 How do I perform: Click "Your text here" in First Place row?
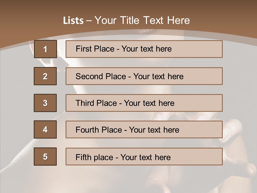click(x=146, y=49)
